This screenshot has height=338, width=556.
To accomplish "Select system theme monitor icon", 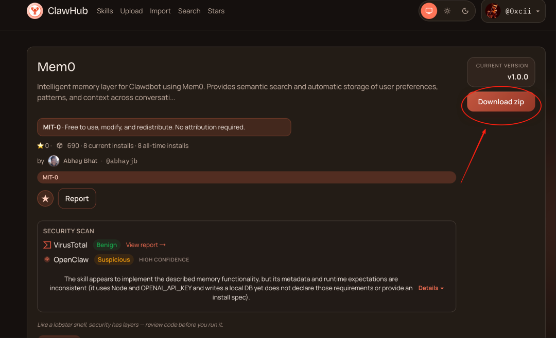I will (x=429, y=11).
